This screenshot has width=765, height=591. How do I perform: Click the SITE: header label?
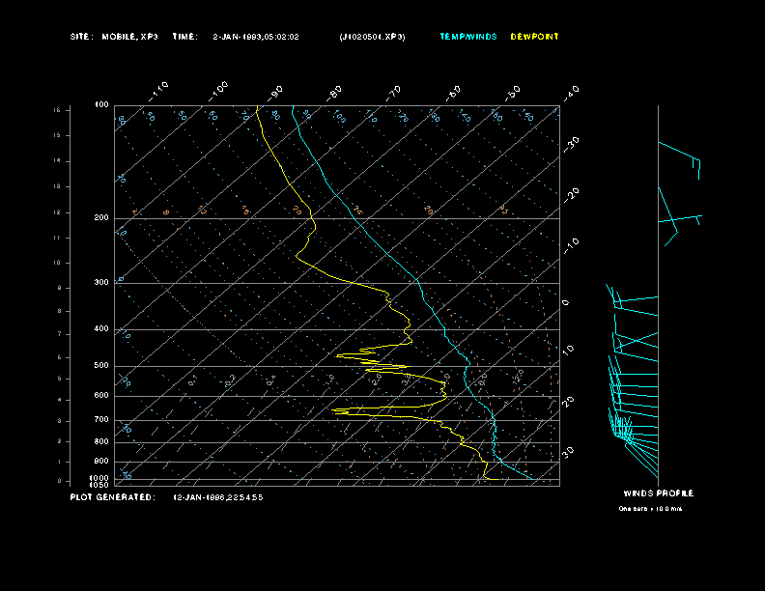pyautogui.click(x=82, y=37)
